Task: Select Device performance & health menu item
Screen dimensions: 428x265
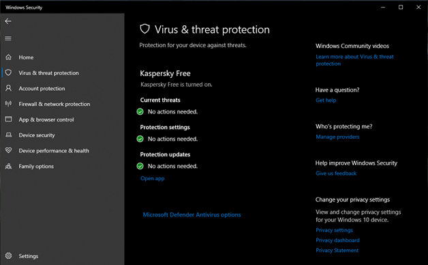Action: pyautogui.click(x=54, y=151)
